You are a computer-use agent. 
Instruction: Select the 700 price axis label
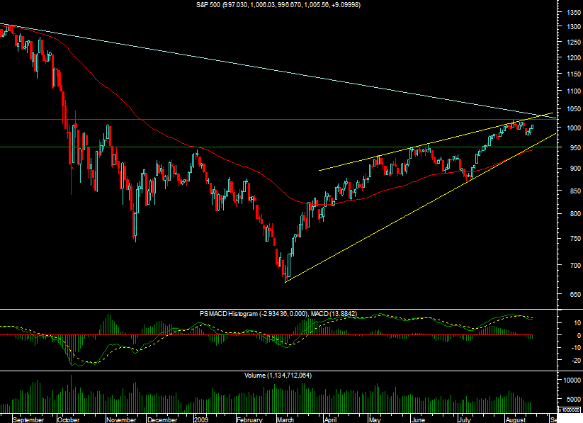[x=575, y=265]
